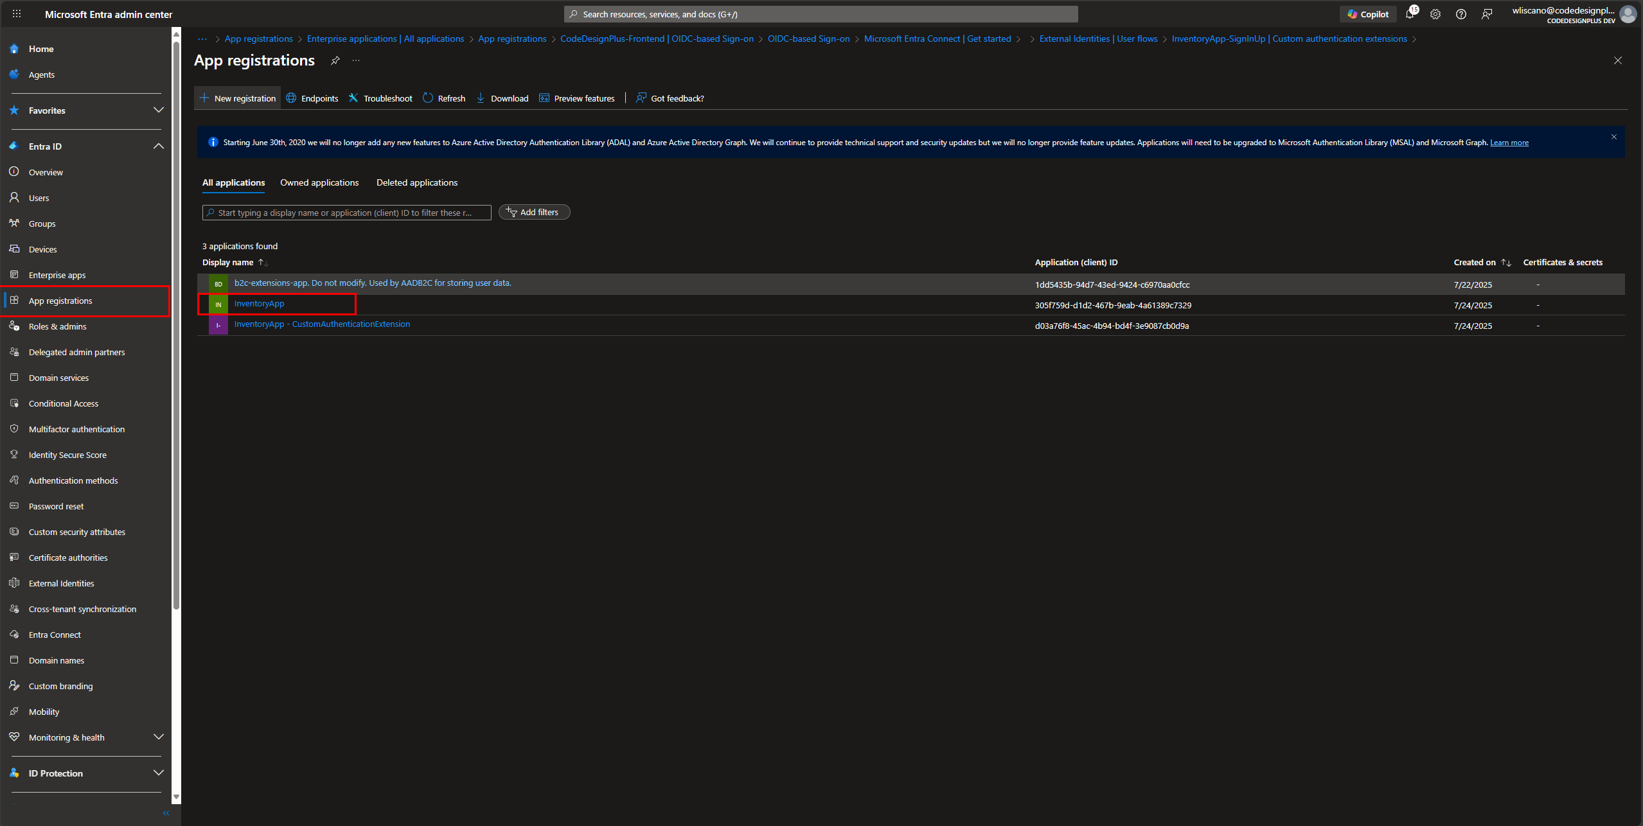Close the App registrations blade

tap(1618, 60)
